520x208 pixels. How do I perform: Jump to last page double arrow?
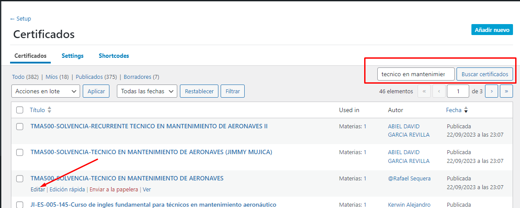506,91
